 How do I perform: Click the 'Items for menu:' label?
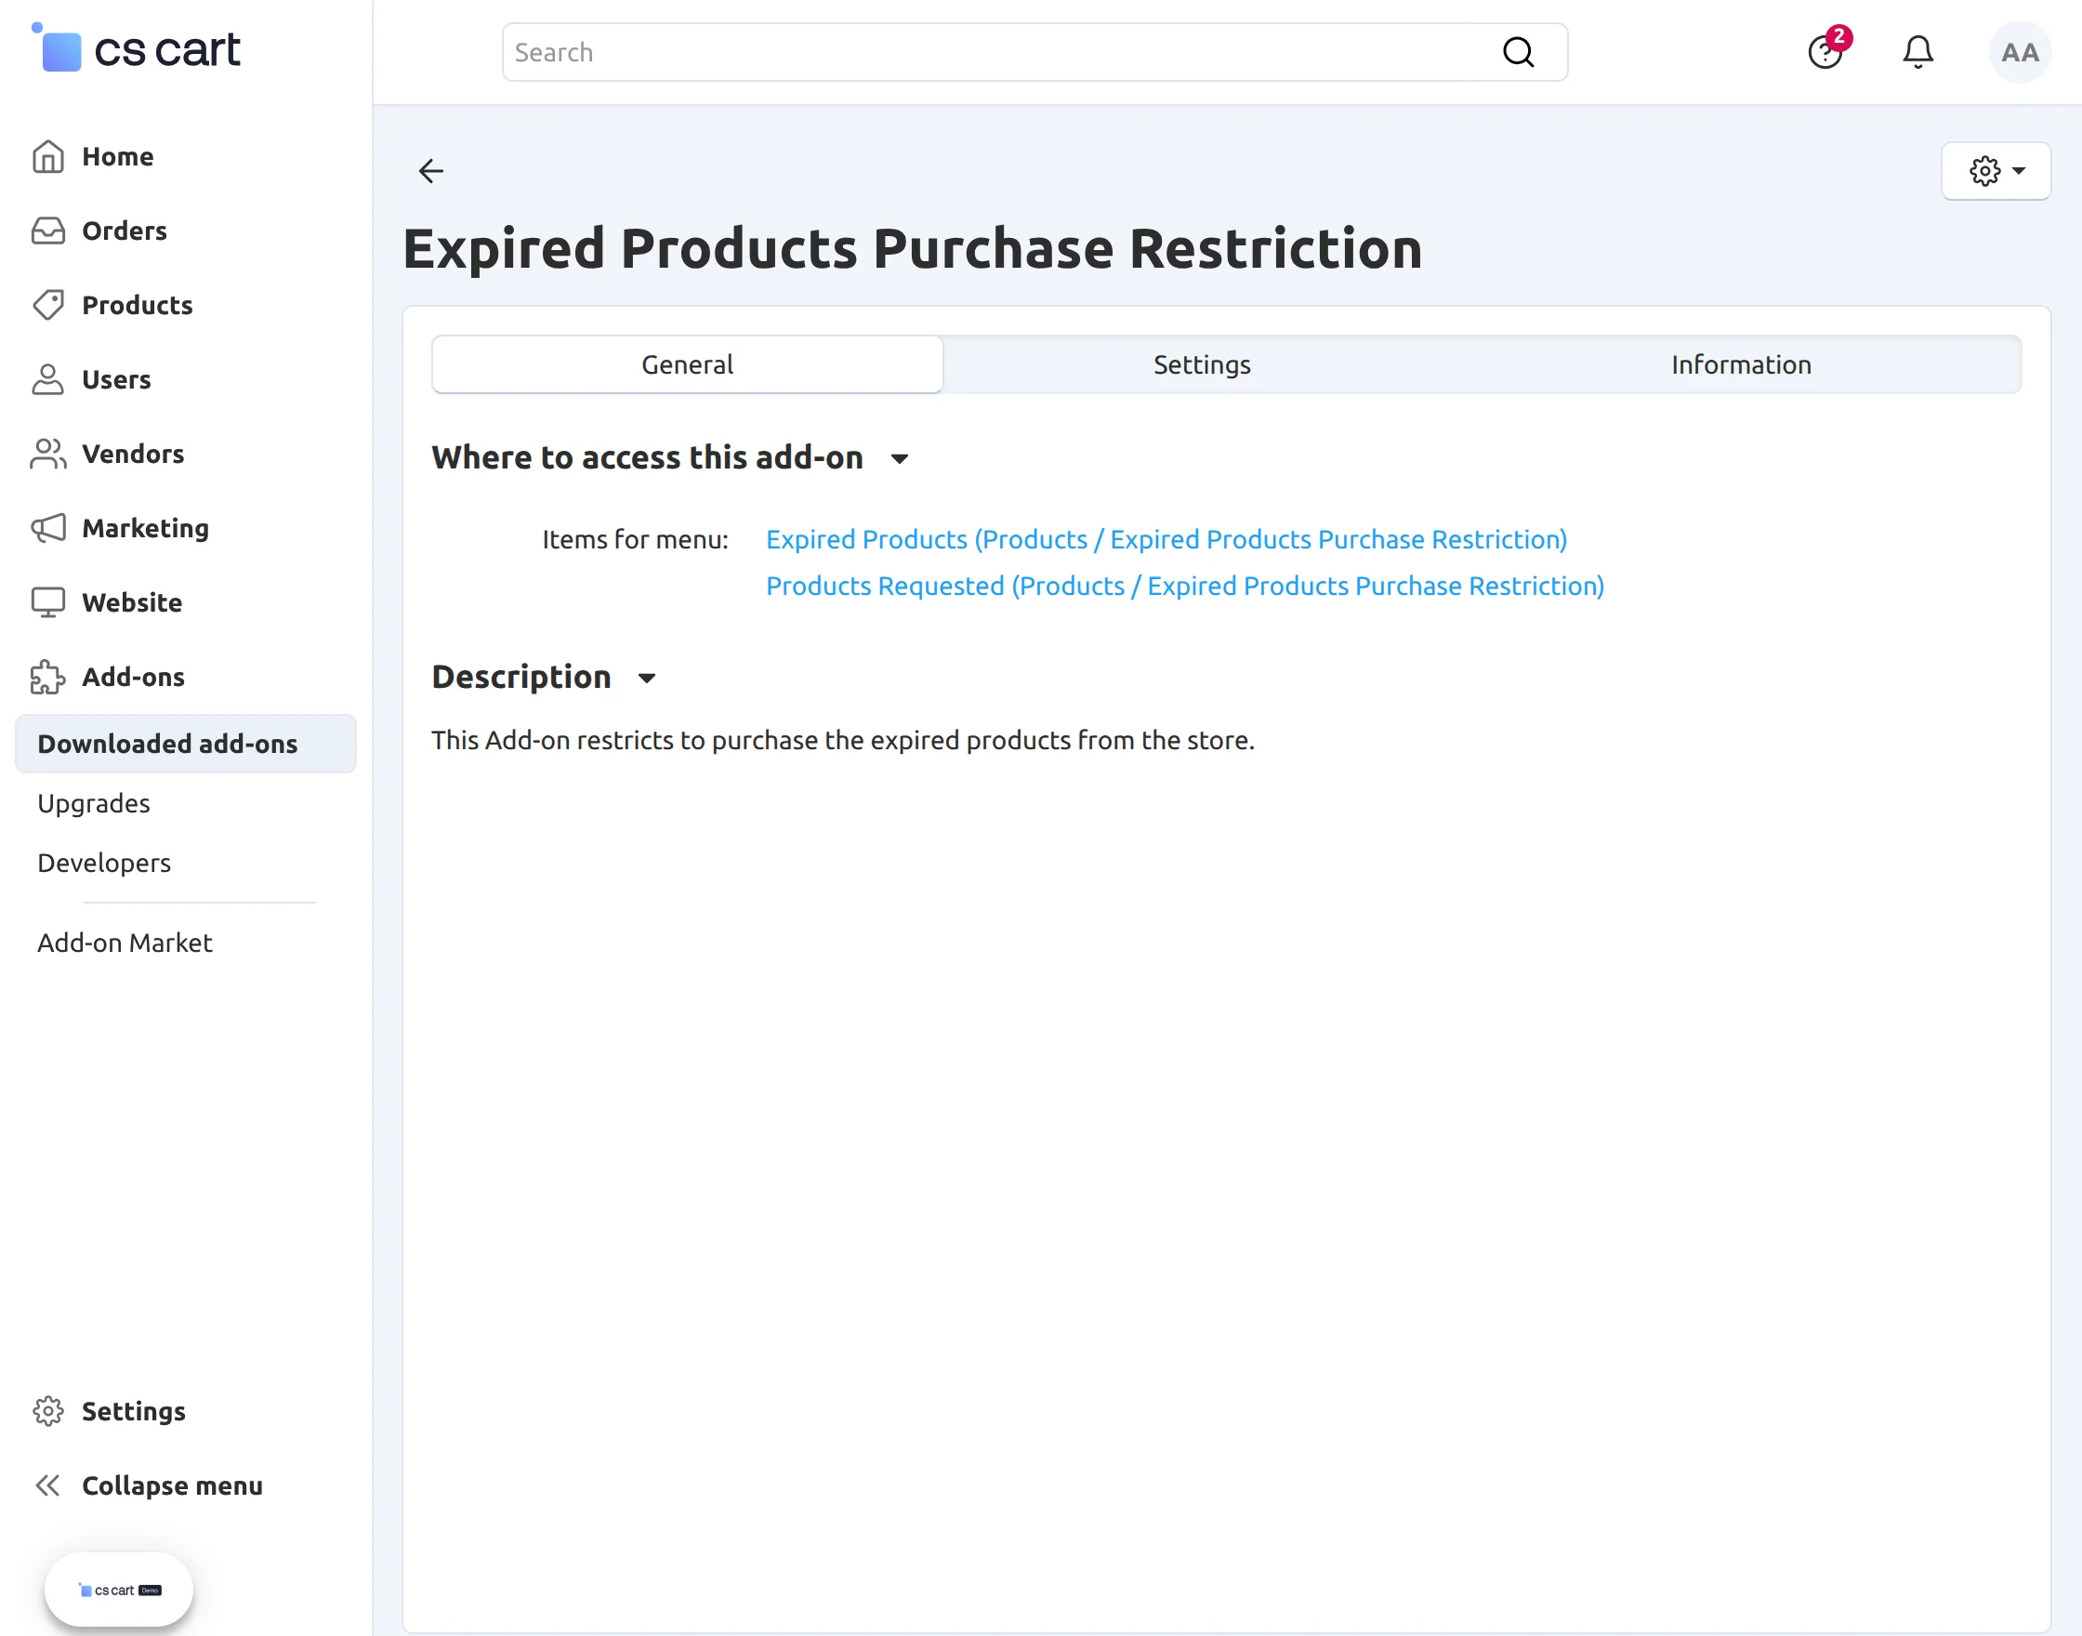point(635,539)
